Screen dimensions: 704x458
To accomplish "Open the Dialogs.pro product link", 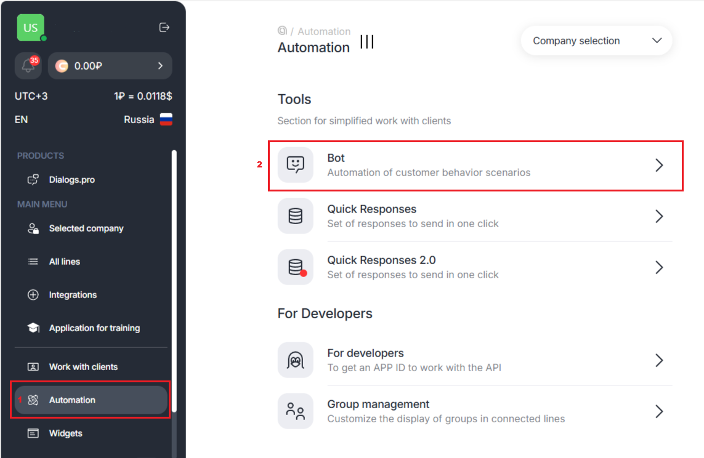I will click(x=71, y=180).
